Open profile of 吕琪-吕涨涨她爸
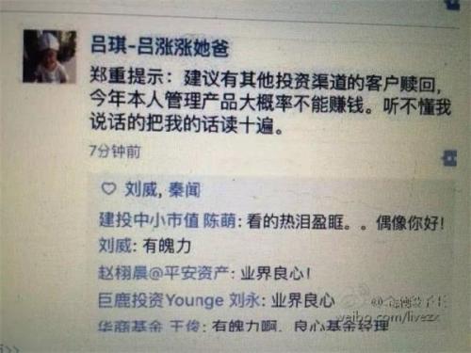 tap(160, 46)
